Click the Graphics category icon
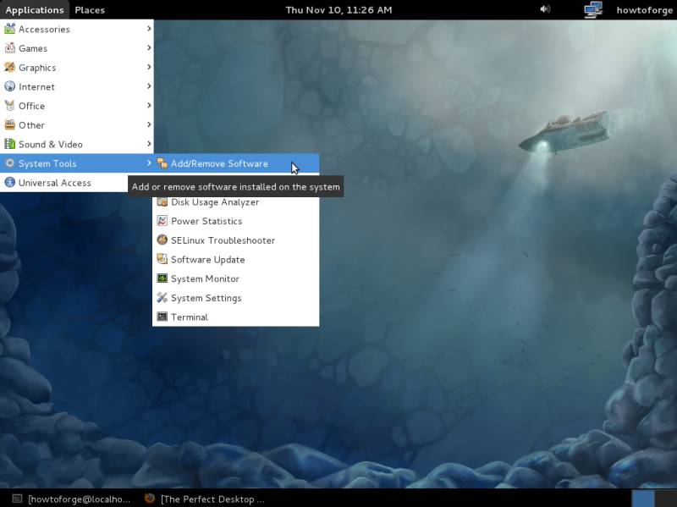The height and width of the screenshot is (507, 677). [9, 68]
